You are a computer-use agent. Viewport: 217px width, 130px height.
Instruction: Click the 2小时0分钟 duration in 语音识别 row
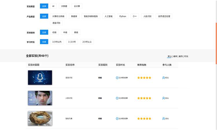click(x=123, y=78)
